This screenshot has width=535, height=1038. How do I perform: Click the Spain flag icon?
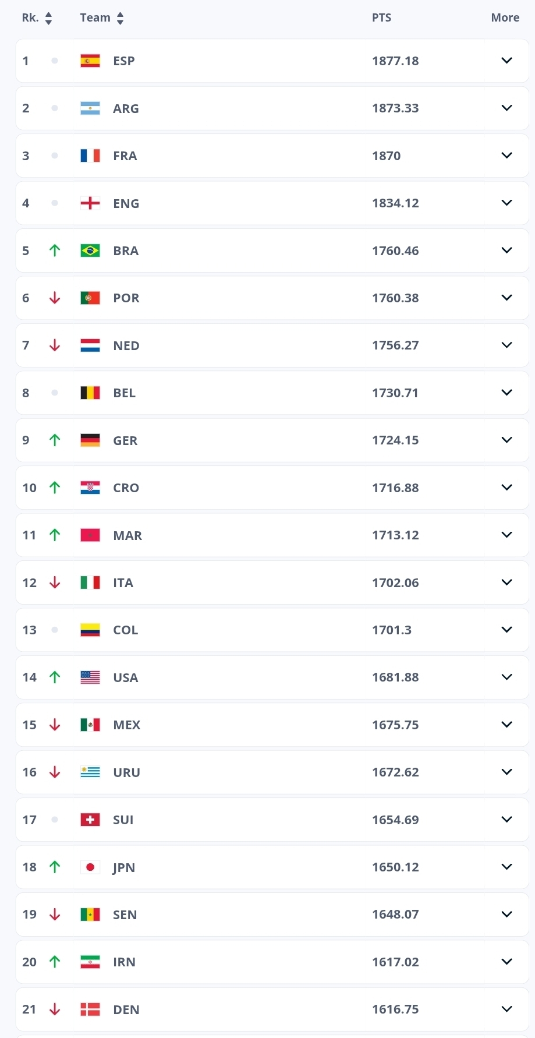90,61
